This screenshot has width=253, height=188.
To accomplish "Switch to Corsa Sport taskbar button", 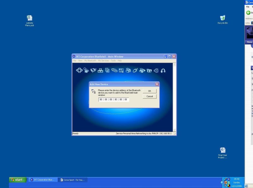I will 73,180.
